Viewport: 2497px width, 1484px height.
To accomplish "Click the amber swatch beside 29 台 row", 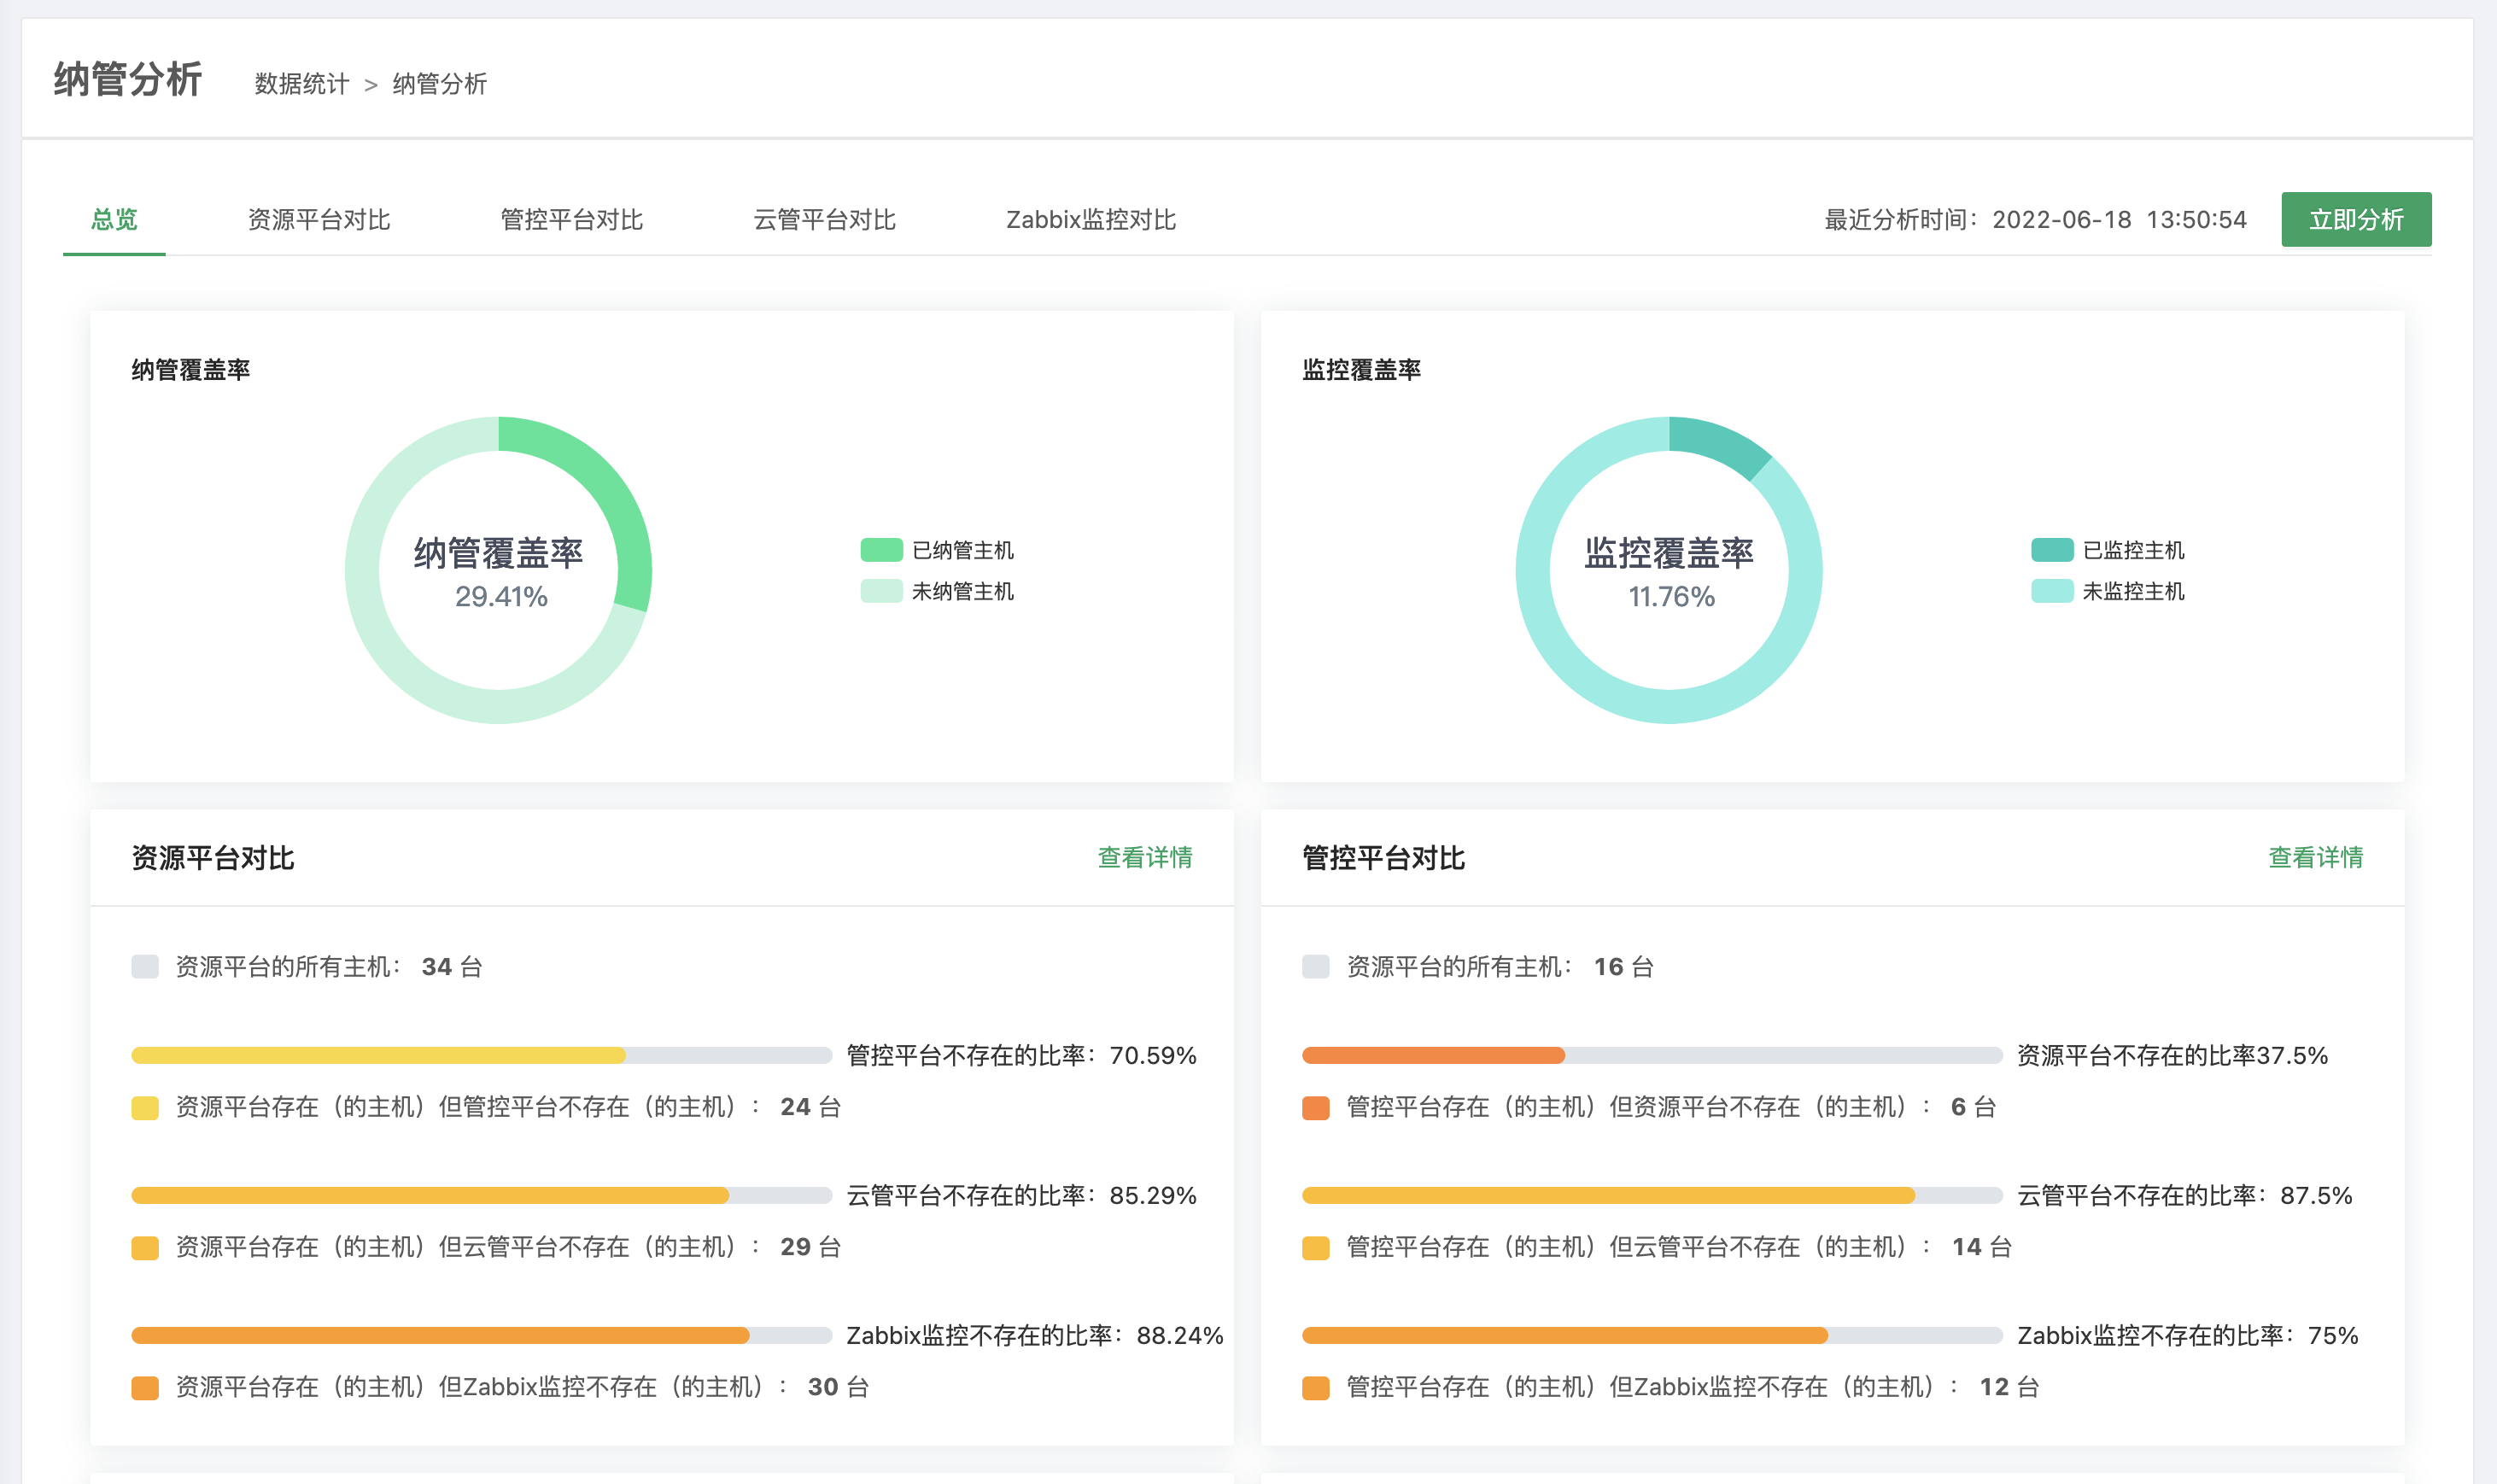I will click(145, 1248).
